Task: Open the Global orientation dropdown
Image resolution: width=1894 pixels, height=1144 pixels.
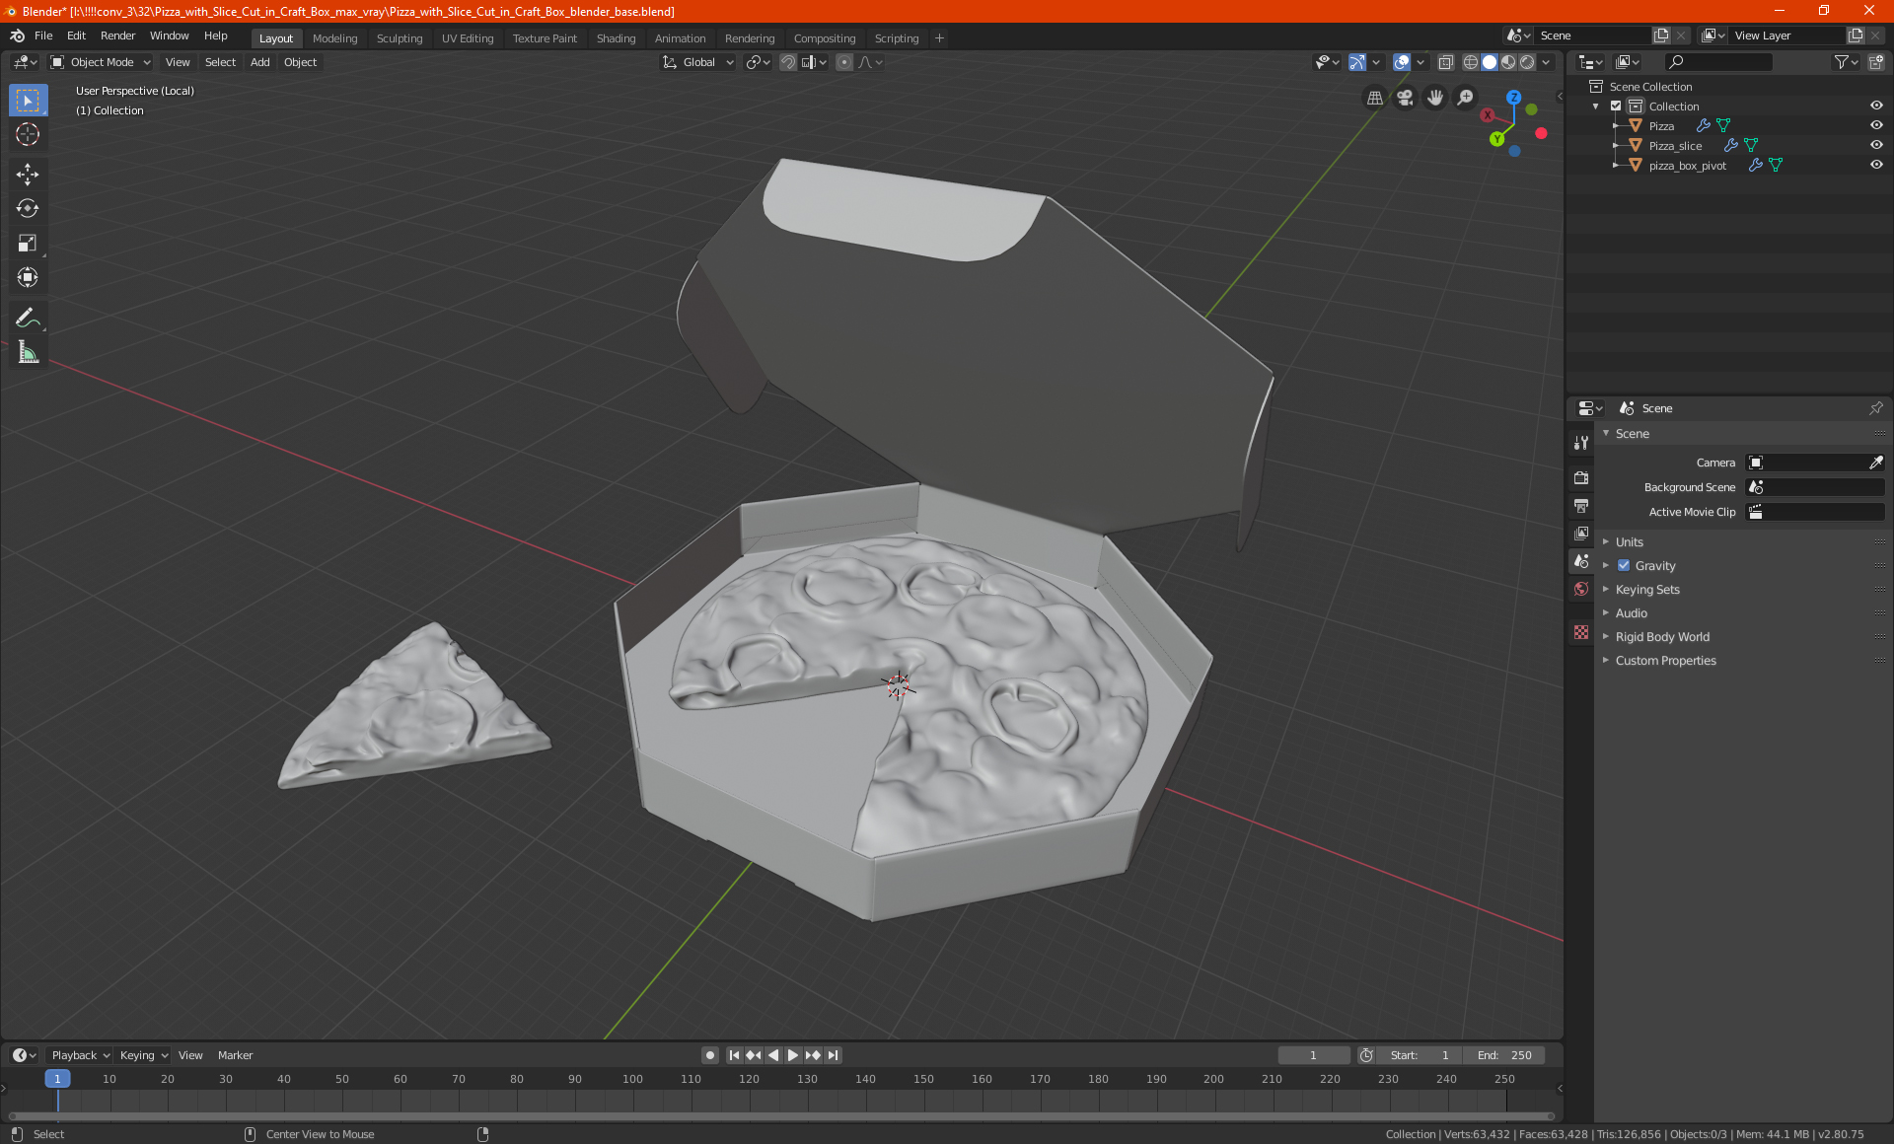Action: [697, 62]
